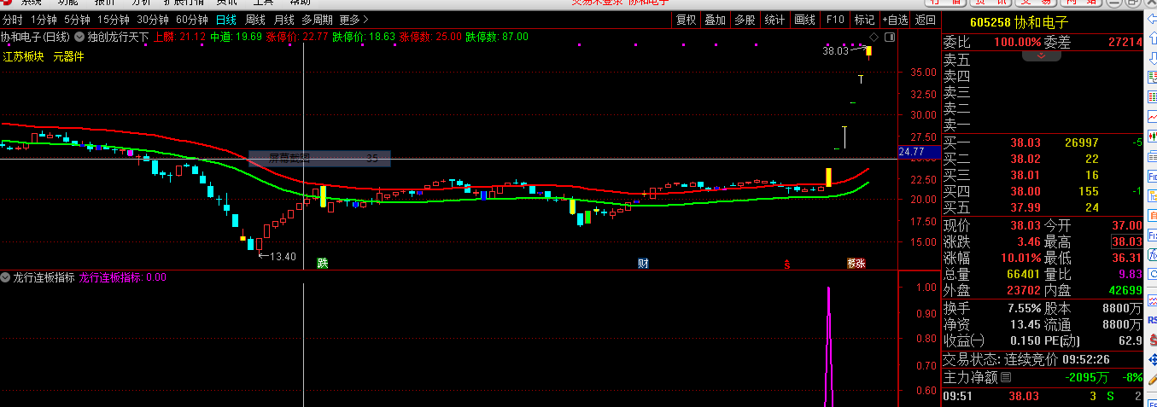Click the red $ marker on chart
Image resolution: width=1157 pixels, height=407 pixels.
pyautogui.click(x=786, y=264)
